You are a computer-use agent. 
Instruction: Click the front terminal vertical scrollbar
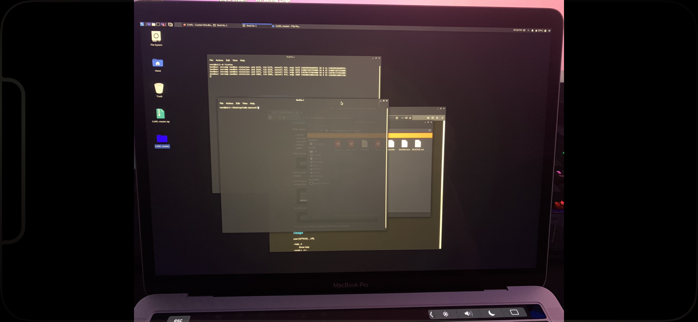[387, 168]
